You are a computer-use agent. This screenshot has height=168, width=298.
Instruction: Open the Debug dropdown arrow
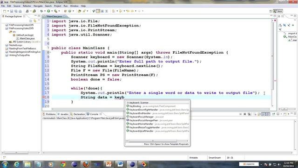(45, 11)
